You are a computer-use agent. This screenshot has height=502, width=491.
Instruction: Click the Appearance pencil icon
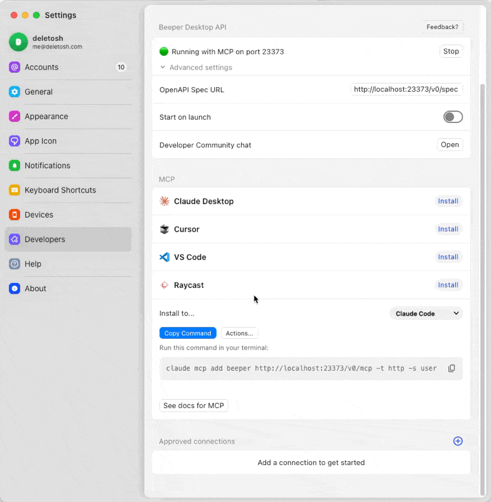pyautogui.click(x=14, y=116)
